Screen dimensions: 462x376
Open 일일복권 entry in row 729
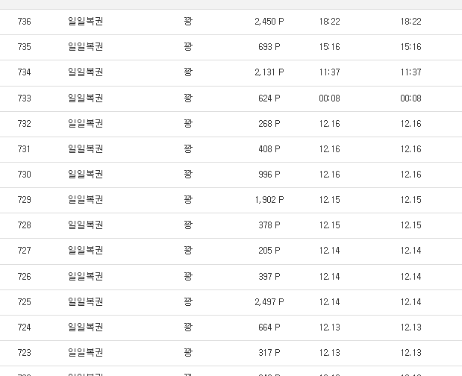click(85, 200)
